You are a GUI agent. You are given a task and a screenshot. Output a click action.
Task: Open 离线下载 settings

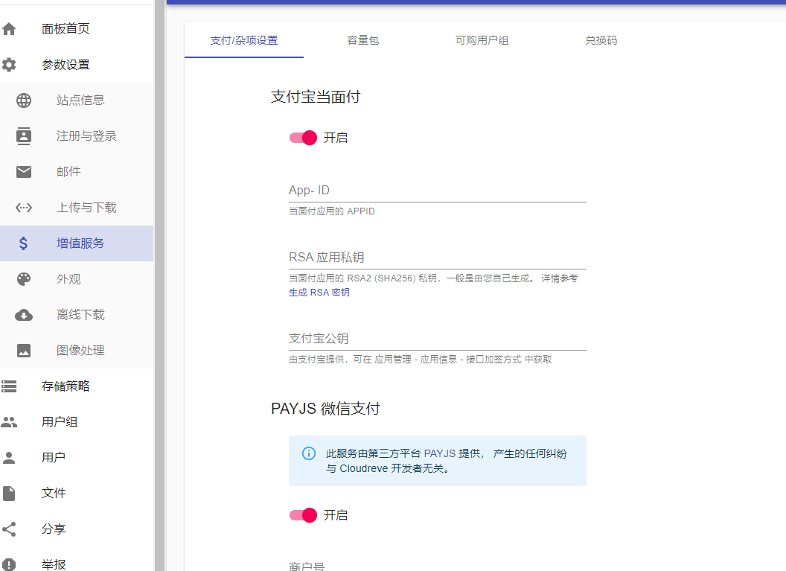click(77, 315)
